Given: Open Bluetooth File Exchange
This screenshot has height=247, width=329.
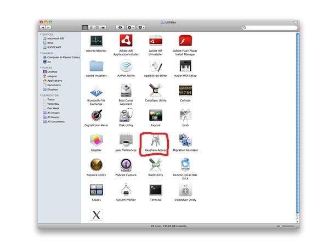Looking at the screenshot, I should click(97, 91).
